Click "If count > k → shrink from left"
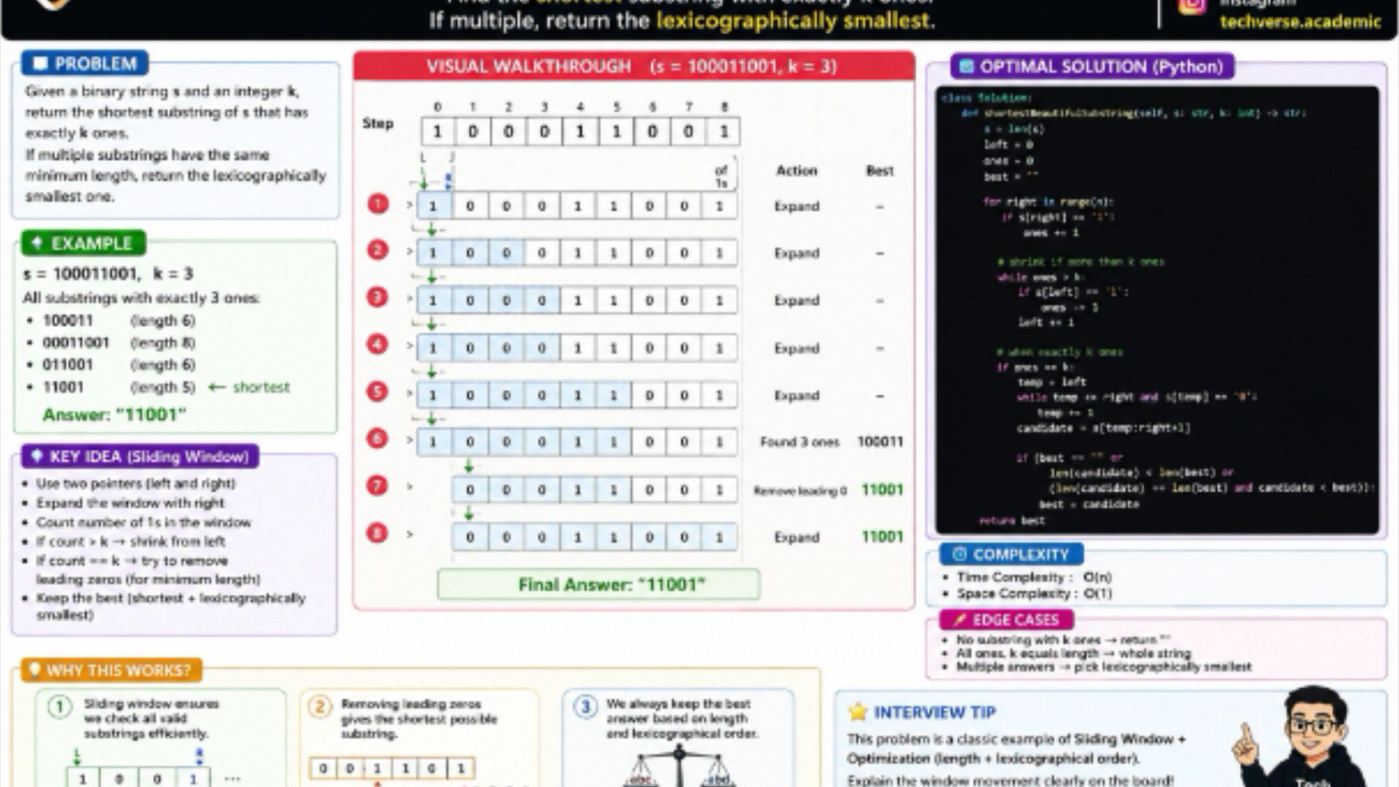Viewport: 1399px width, 787px height. 131,541
